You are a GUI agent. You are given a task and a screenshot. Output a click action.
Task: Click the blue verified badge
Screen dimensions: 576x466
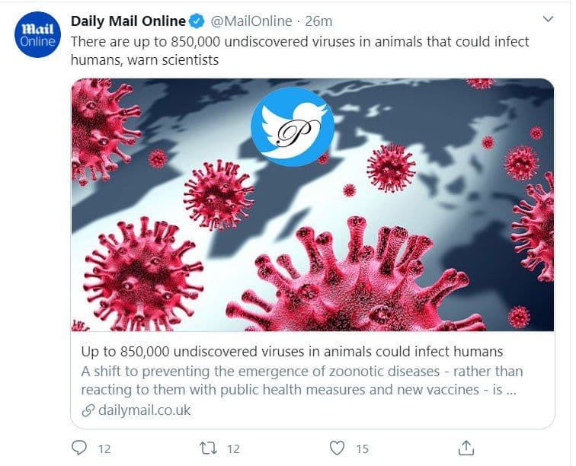click(197, 21)
